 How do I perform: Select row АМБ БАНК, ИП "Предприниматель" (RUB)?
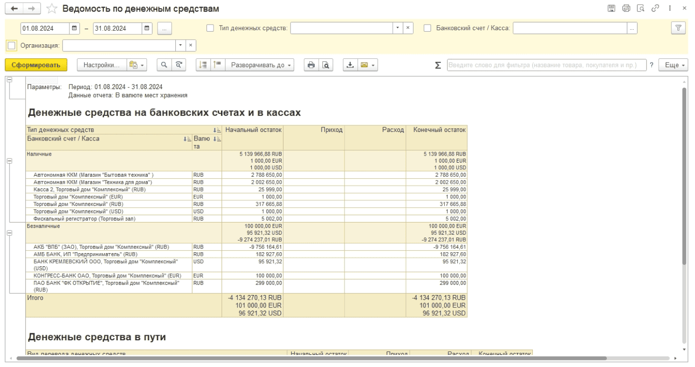coord(109,255)
